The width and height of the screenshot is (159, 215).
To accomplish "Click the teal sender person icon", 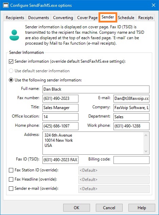I will pos(14,35).
